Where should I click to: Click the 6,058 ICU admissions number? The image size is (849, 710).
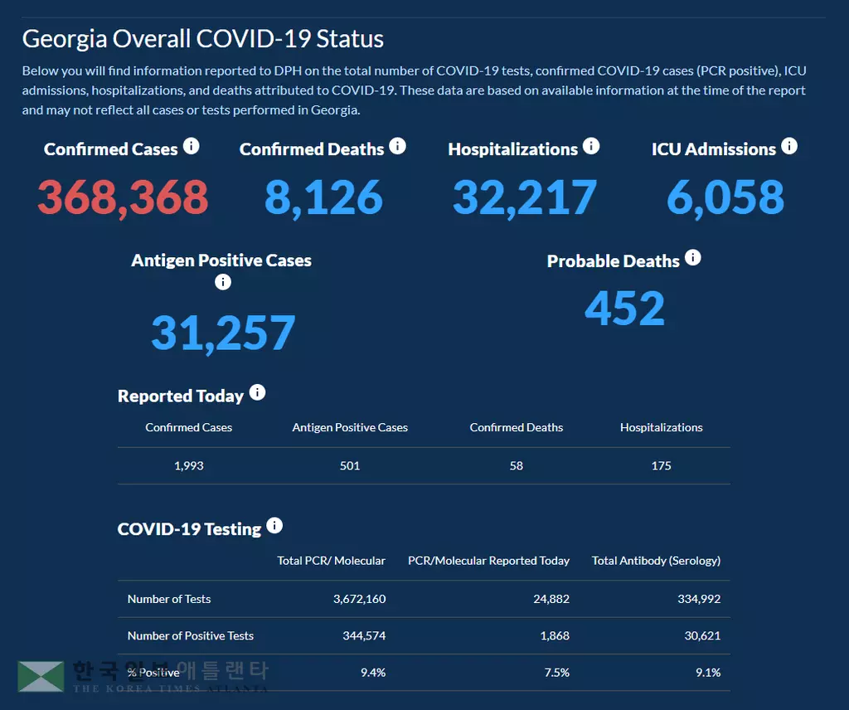point(725,197)
